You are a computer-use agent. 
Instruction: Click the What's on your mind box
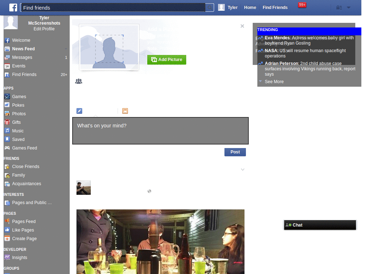[x=160, y=131]
